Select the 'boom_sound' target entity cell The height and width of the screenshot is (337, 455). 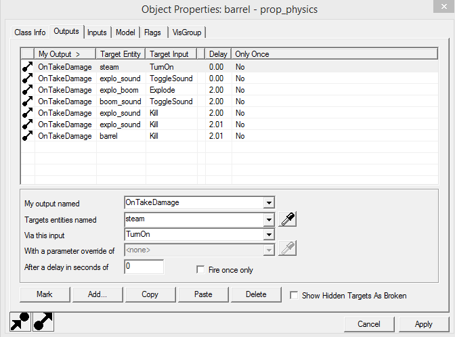[121, 102]
